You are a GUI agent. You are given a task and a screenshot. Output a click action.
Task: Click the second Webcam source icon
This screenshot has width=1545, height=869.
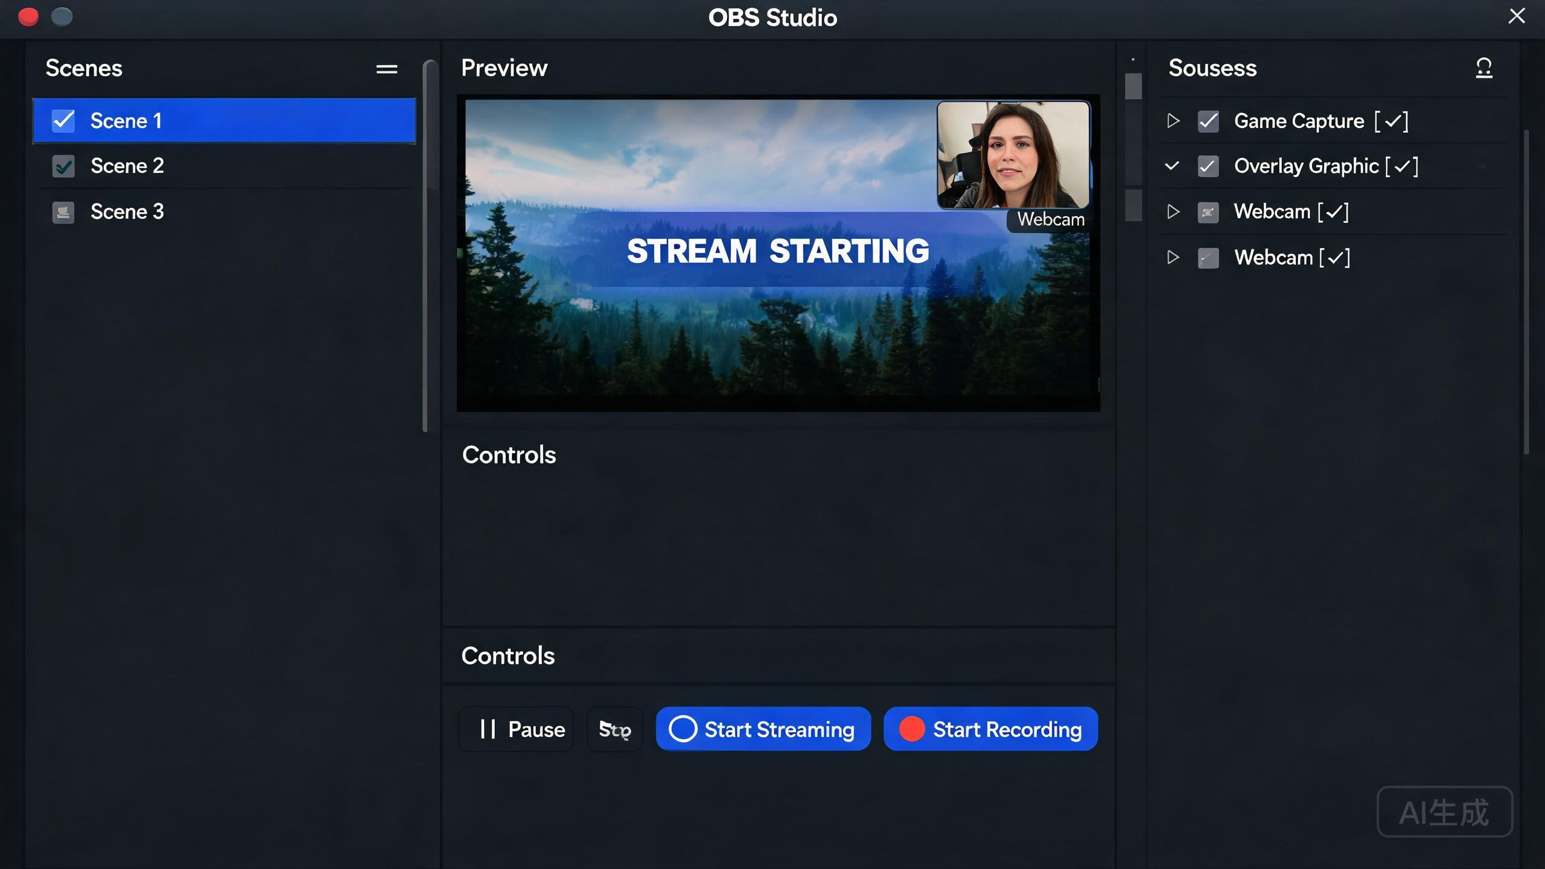pyautogui.click(x=1208, y=258)
